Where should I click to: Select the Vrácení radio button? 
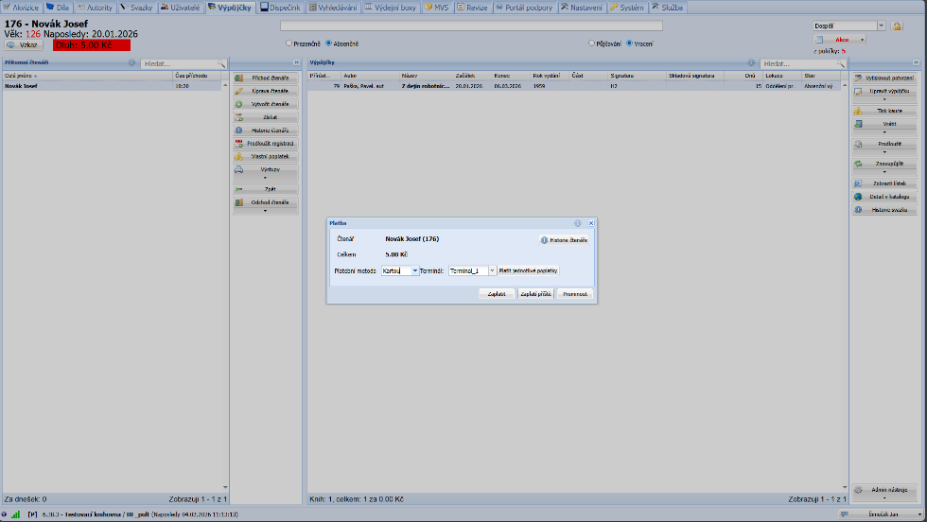point(629,43)
